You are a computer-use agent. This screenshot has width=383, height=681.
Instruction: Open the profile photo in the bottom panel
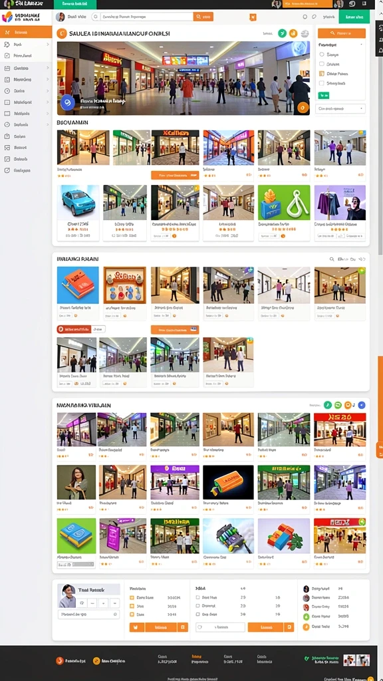(x=67, y=595)
